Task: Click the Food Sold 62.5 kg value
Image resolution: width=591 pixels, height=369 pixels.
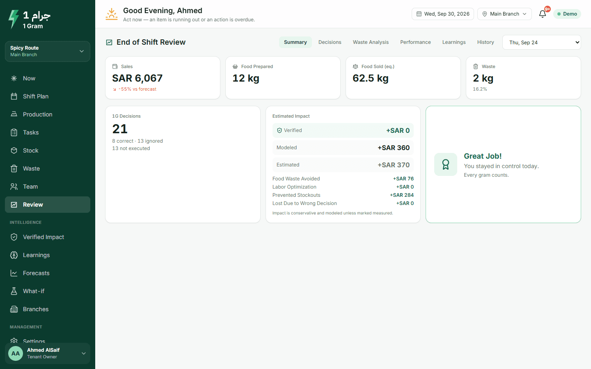Action: 371,78
